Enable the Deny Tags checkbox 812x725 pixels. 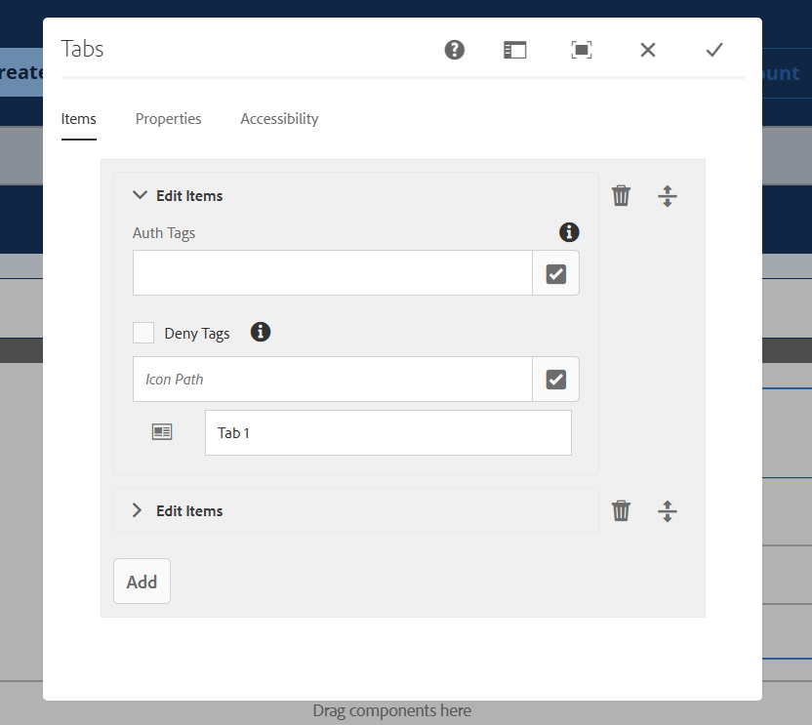tap(143, 332)
